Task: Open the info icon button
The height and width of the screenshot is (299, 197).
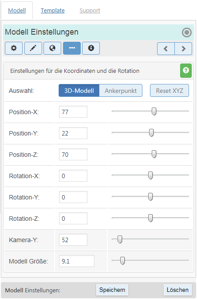Action: pyautogui.click(x=91, y=48)
